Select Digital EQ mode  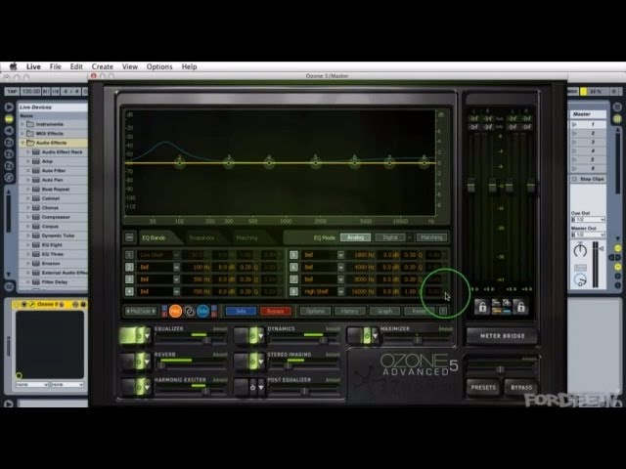[390, 237]
